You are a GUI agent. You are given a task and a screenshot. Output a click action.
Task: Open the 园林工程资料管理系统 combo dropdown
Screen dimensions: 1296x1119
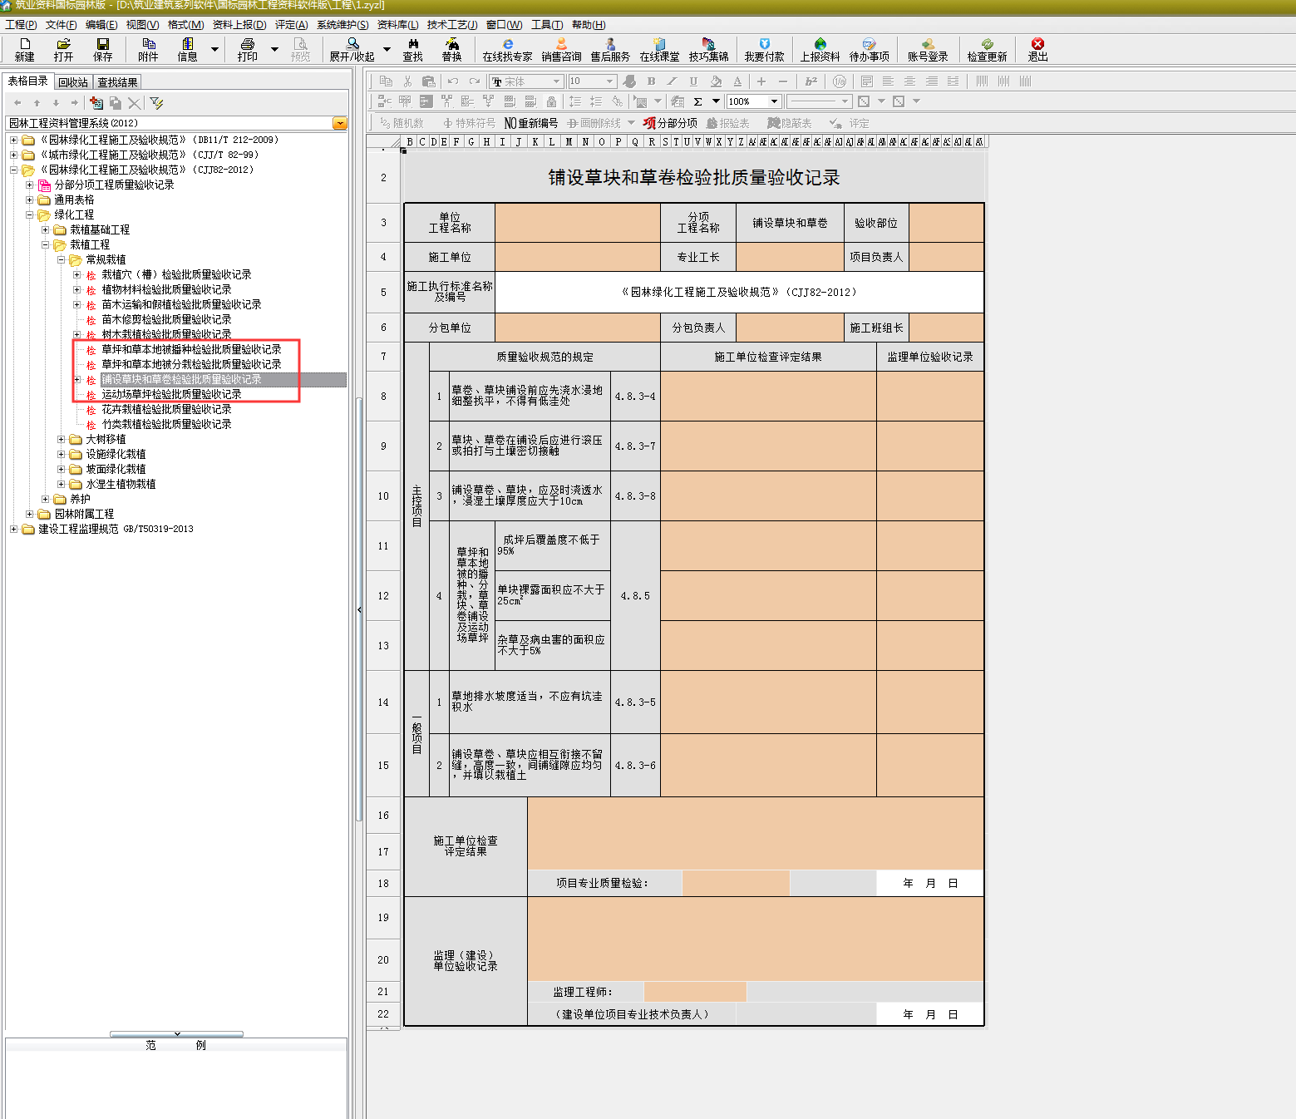tap(340, 123)
